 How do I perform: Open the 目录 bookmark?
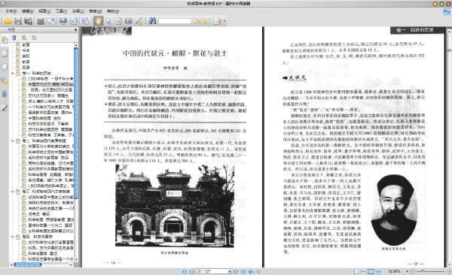26,68
